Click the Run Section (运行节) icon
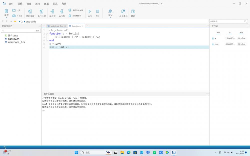 coord(61,11)
